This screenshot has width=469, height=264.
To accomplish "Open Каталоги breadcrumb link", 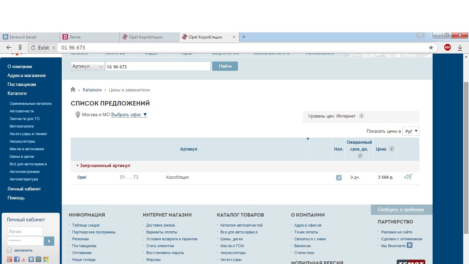I will [92, 90].
